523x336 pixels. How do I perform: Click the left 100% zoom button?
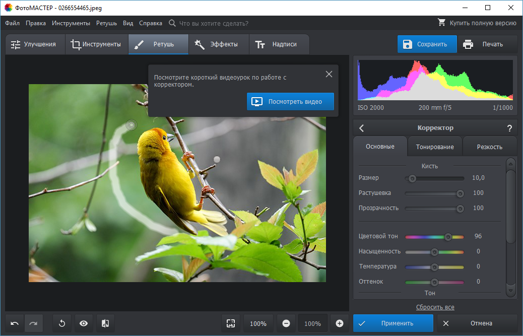click(x=258, y=323)
